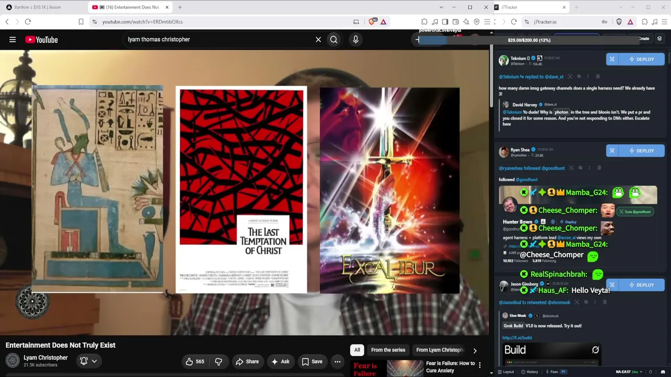Click Deploy on Jason Ginsberg's post
This screenshot has height=377, width=671.
tap(642, 285)
